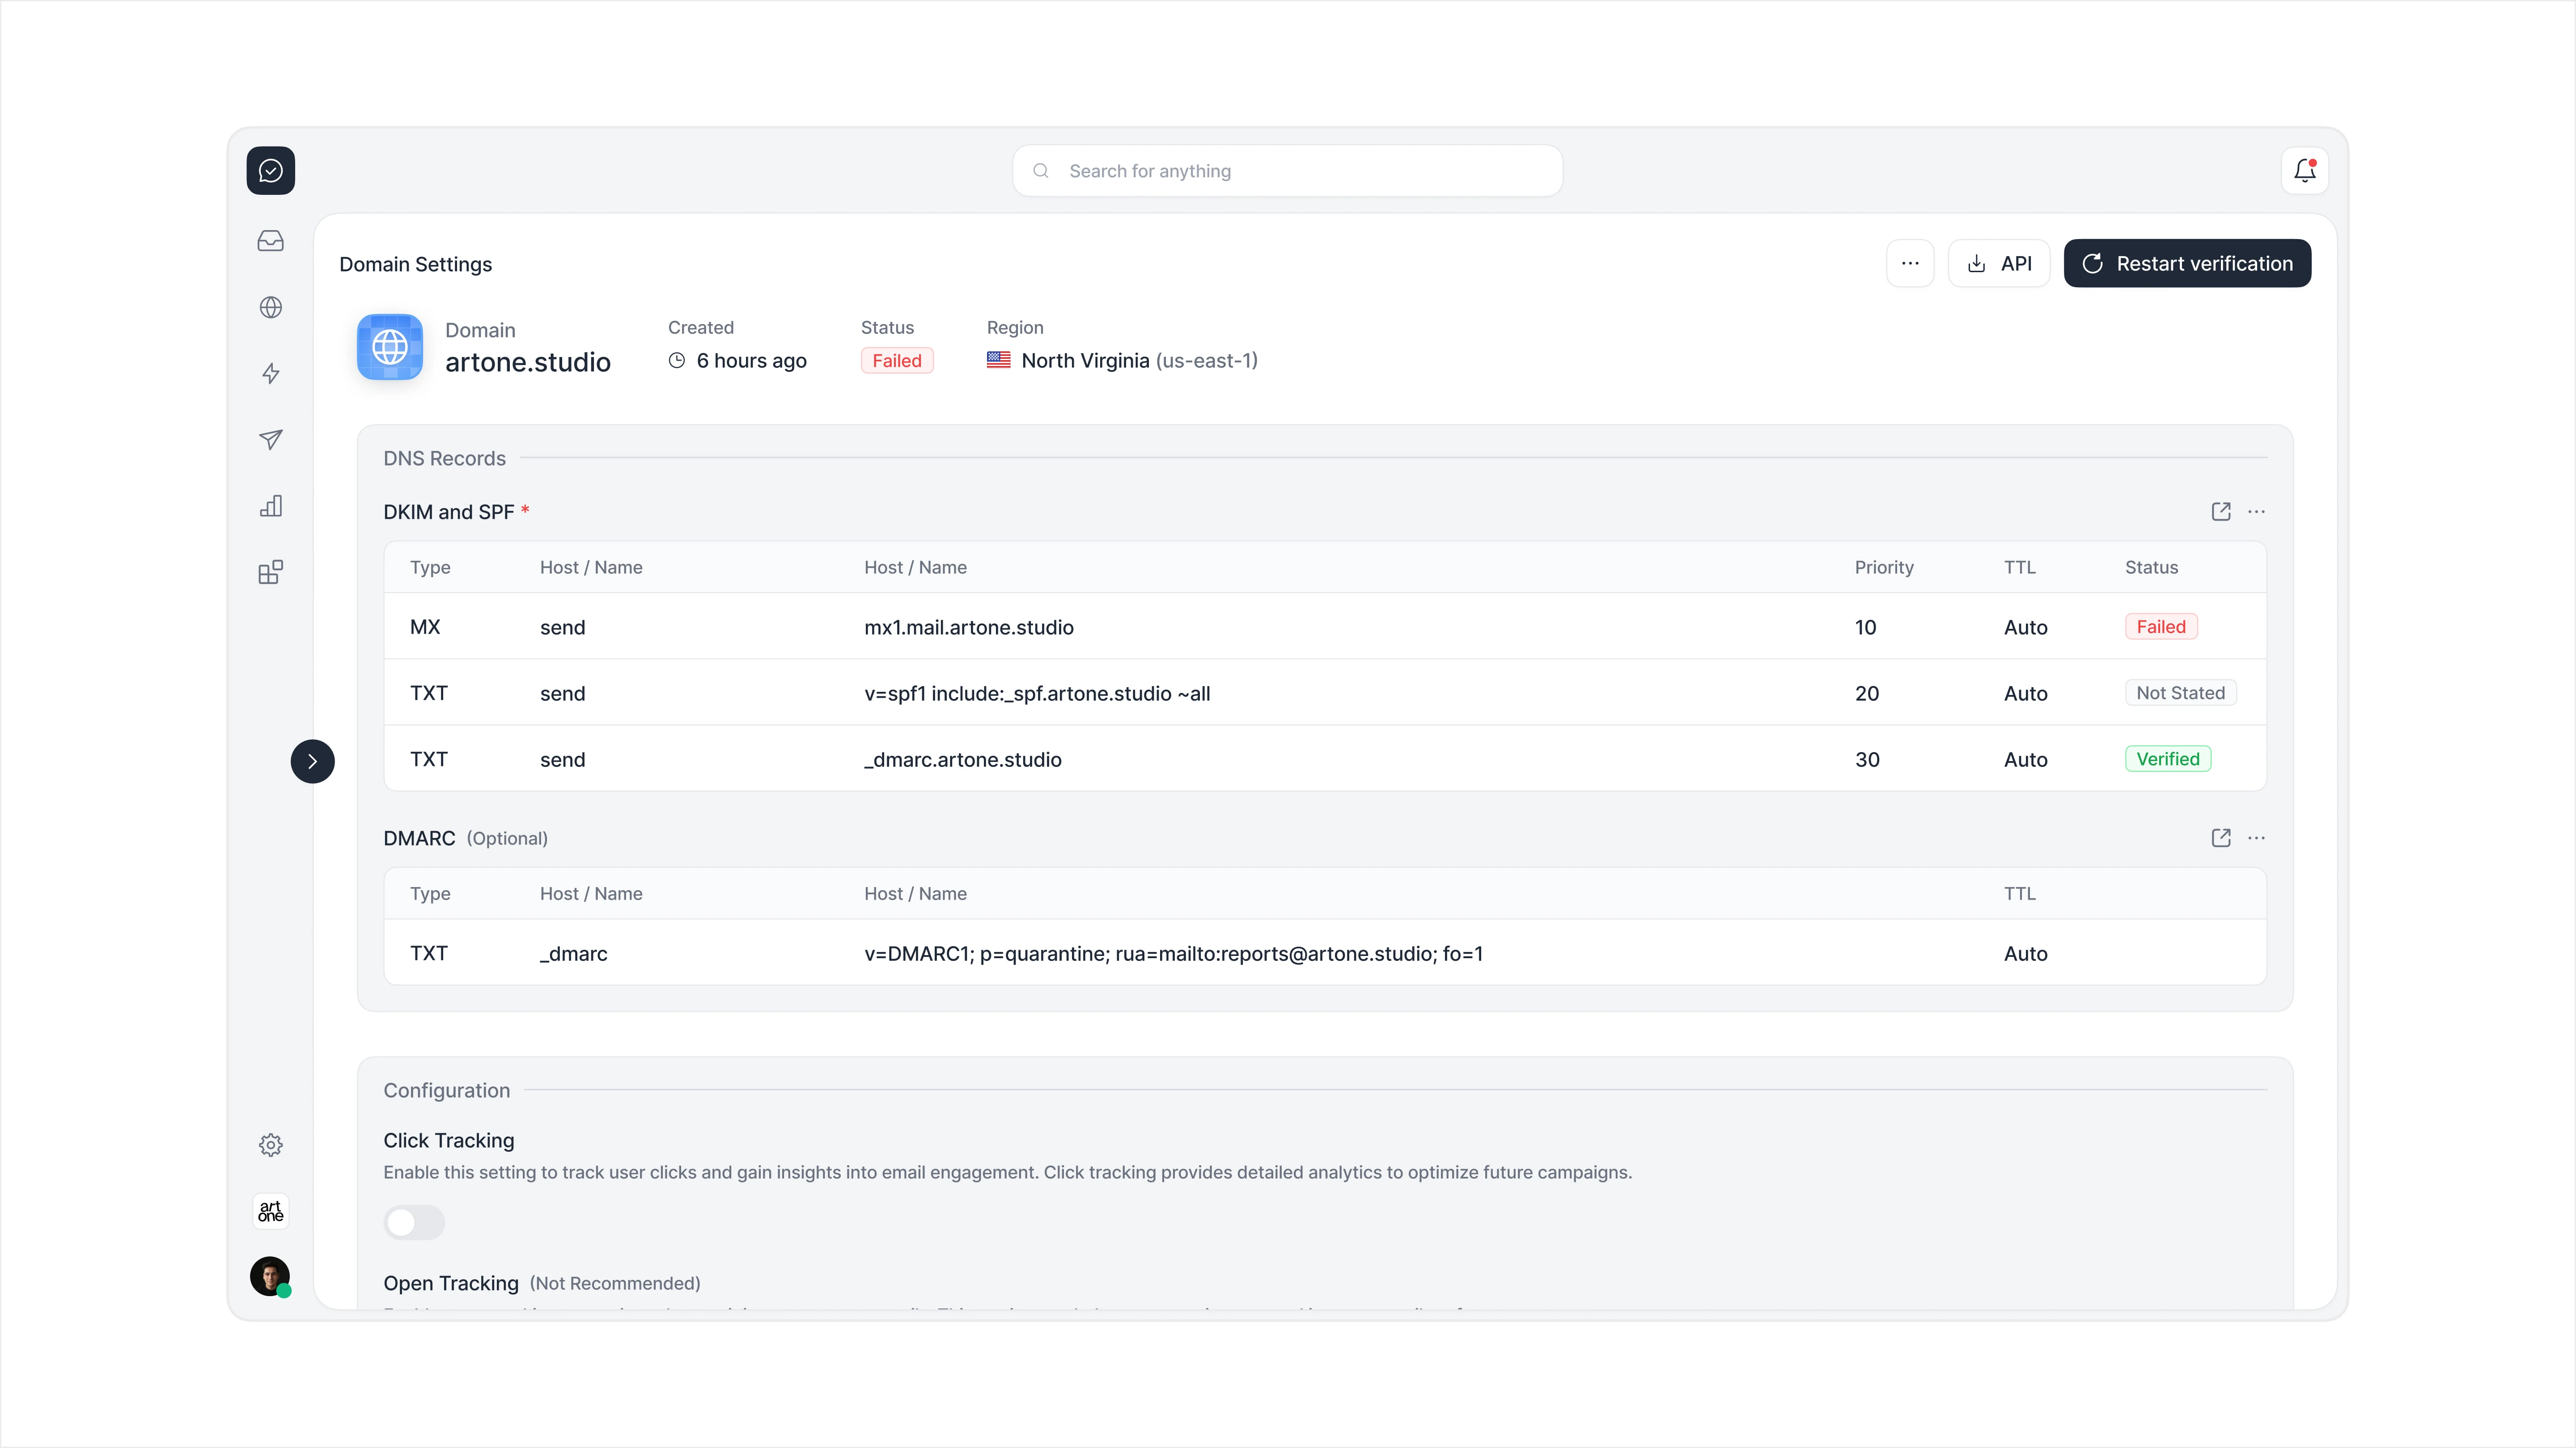The width and height of the screenshot is (2576, 1448).
Task: Click the API download button
Action: [1998, 264]
